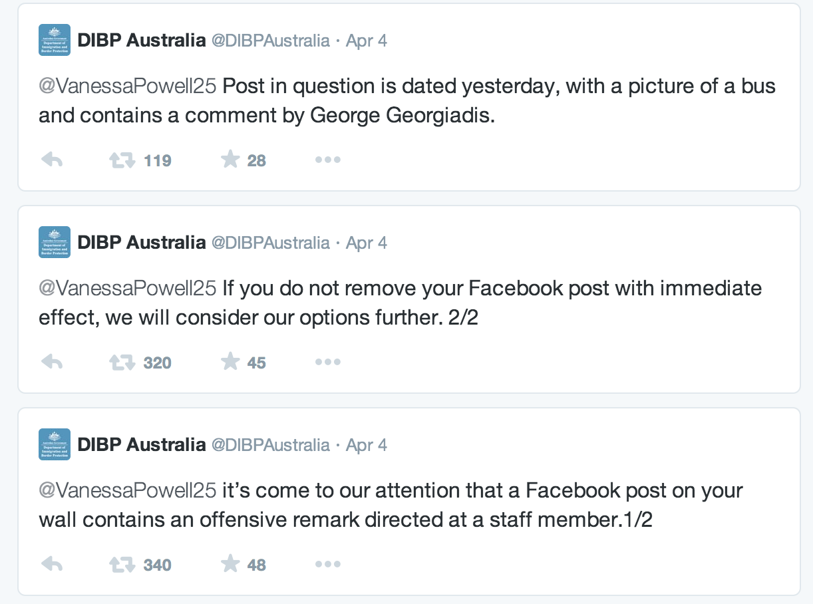Star the top tweet with 28 favorites
813x604 pixels.
pos(231,160)
